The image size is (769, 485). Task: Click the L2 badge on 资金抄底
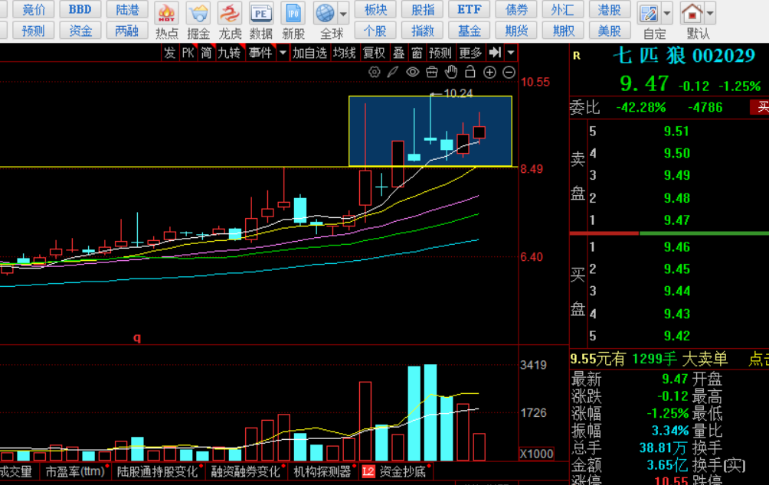368,472
